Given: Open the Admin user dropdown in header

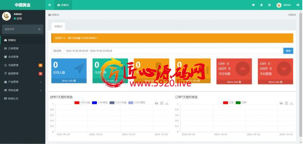Looking at the screenshot, I should point(283,5).
